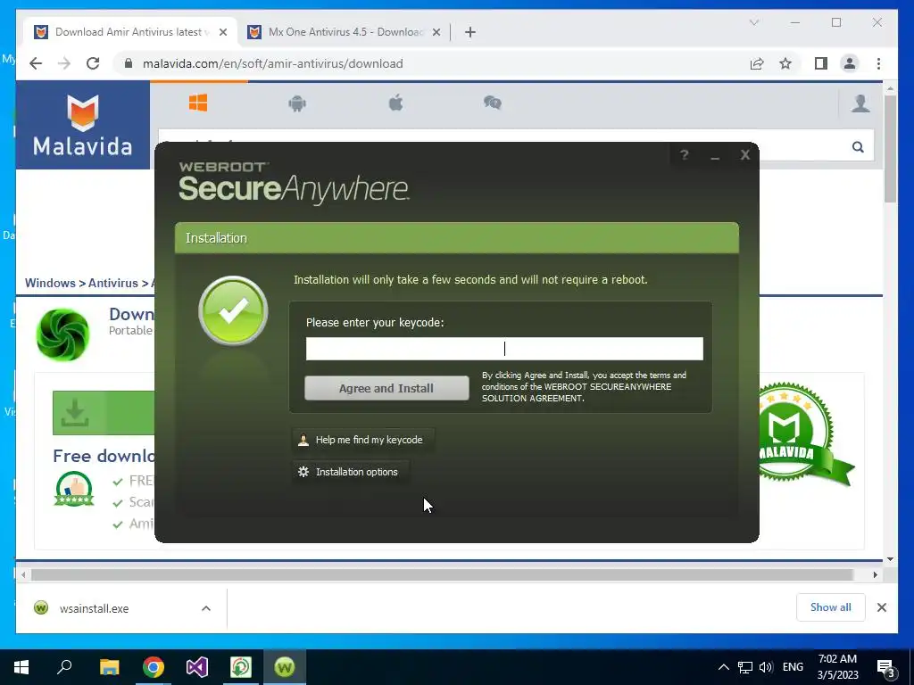914x685 pixels.
Task: Click Show all downloads
Action: point(831,607)
